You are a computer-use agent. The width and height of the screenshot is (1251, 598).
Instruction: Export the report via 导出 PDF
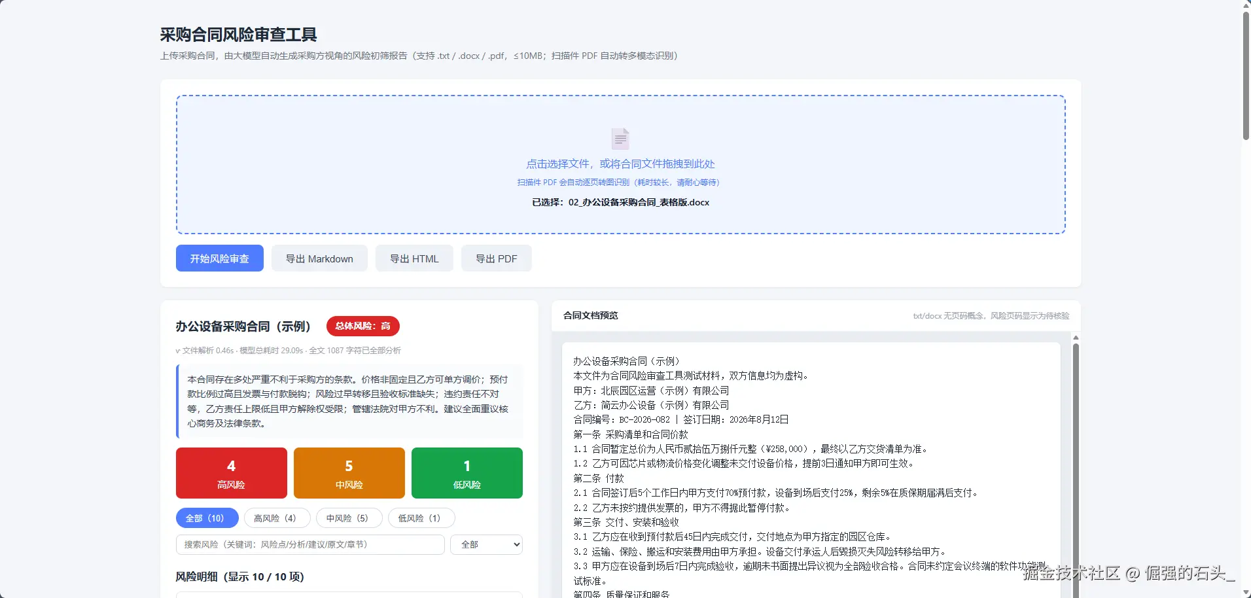click(x=497, y=258)
